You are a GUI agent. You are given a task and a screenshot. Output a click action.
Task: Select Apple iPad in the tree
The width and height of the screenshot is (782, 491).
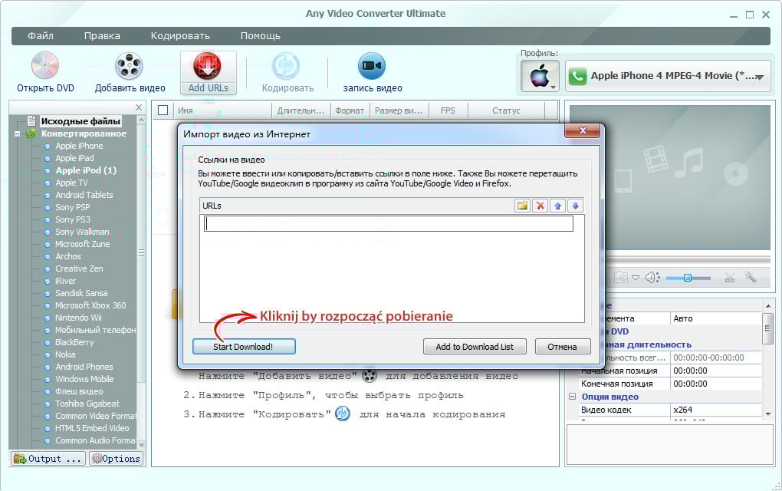pos(74,158)
